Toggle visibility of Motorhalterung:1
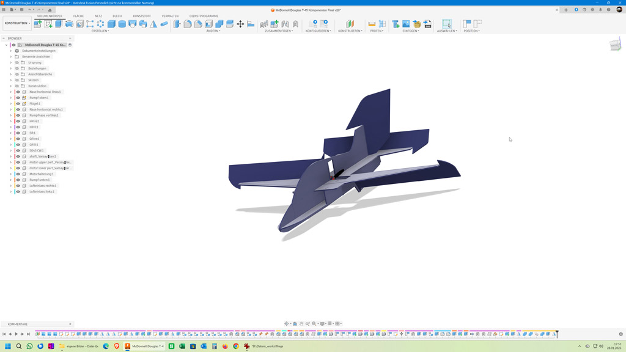 (18, 174)
